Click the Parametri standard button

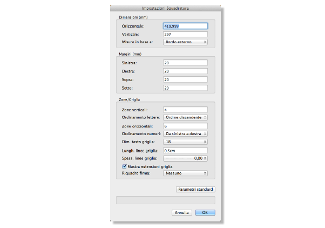tap(195, 189)
